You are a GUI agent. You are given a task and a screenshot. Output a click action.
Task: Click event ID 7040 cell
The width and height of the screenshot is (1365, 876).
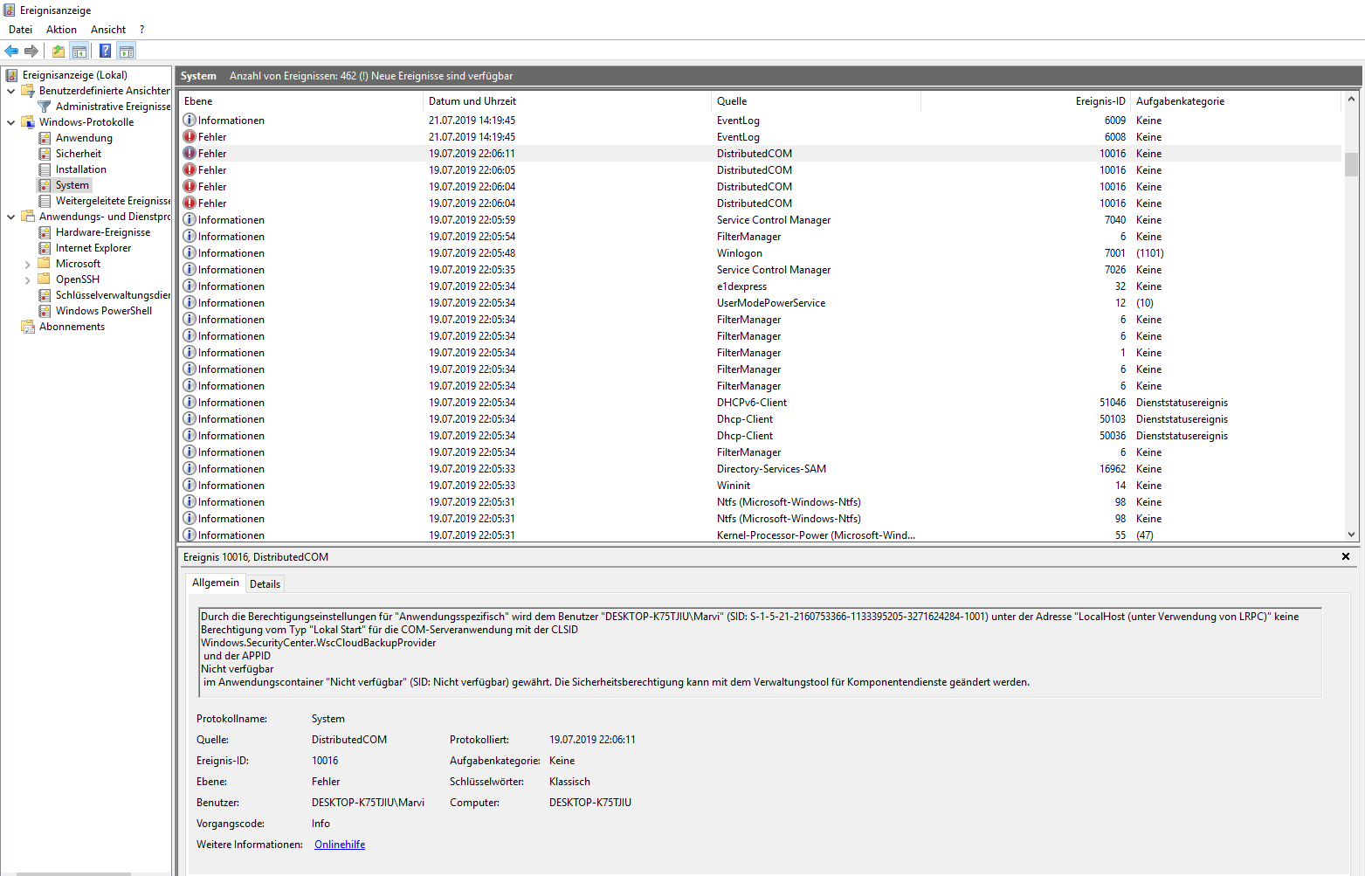pos(1115,219)
